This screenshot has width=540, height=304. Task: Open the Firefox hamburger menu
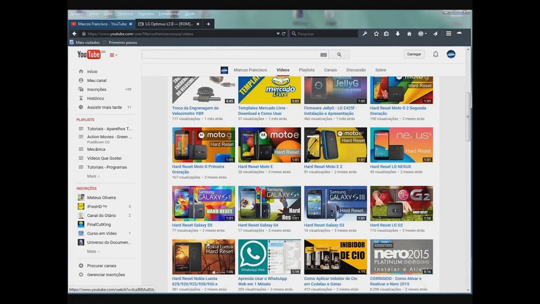click(448, 34)
